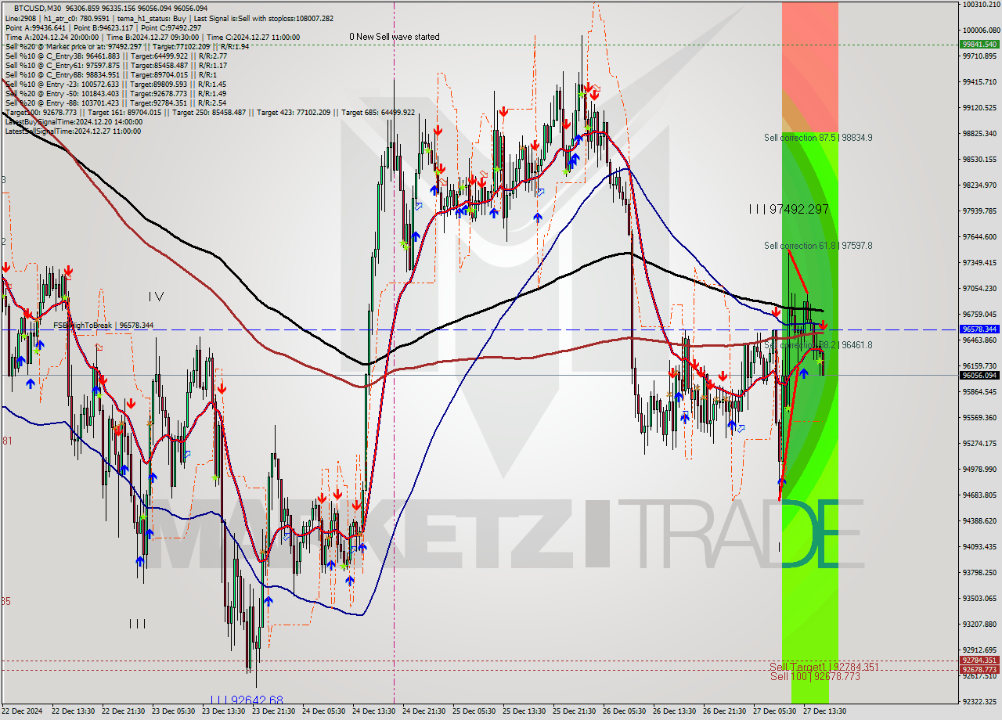Click the 95274.170 price axis value
The width and height of the screenshot is (1002, 720).
point(980,443)
